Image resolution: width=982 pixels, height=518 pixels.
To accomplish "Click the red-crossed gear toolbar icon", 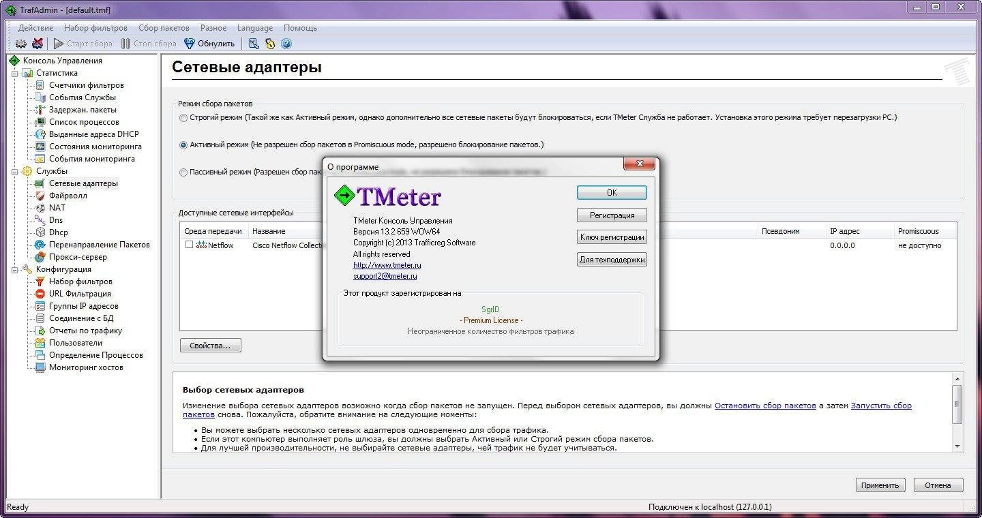I will click(x=38, y=44).
